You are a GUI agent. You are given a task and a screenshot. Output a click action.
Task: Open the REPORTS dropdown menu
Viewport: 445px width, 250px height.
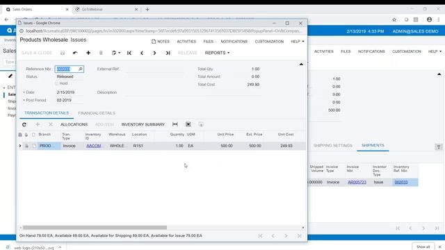[x=217, y=53]
